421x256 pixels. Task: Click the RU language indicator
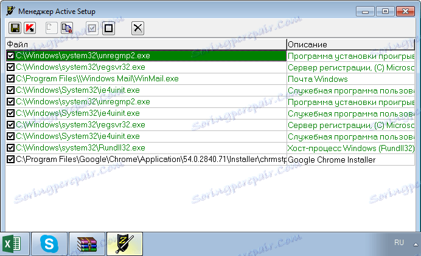point(399,243)
